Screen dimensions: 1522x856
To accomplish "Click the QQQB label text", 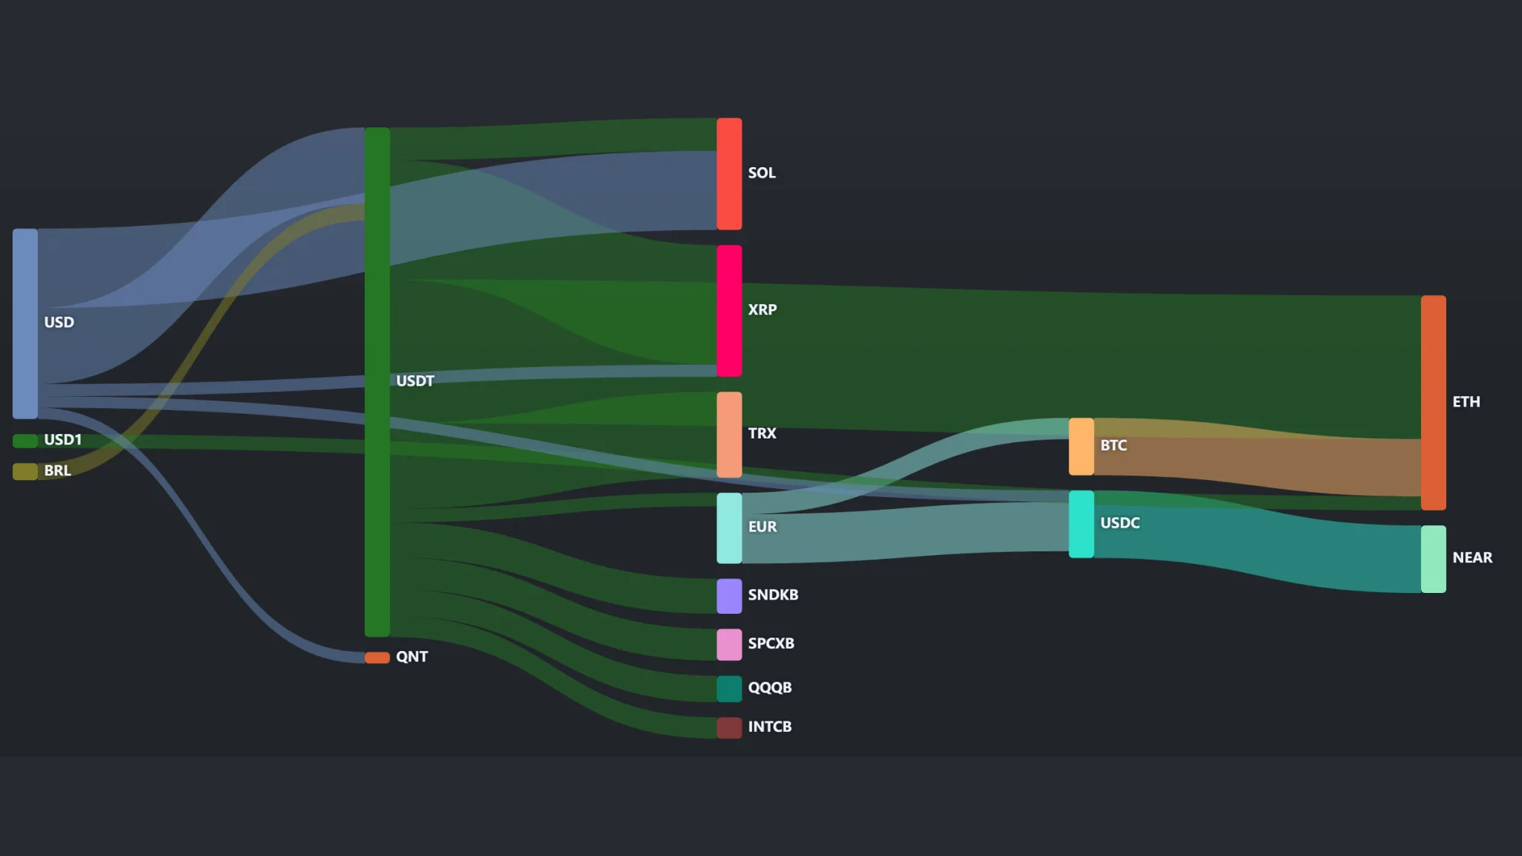I will pos(770,688).
